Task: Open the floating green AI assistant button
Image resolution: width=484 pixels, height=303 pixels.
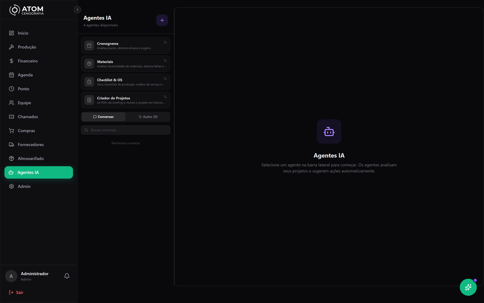Action: coord(468,287)
